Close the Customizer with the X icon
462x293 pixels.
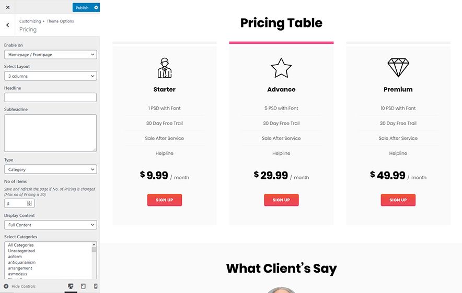click(8, 7)
